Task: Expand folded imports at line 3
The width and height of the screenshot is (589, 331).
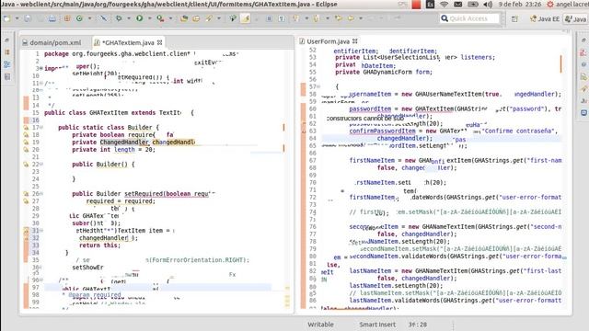Action: click(x=40, y=68)
